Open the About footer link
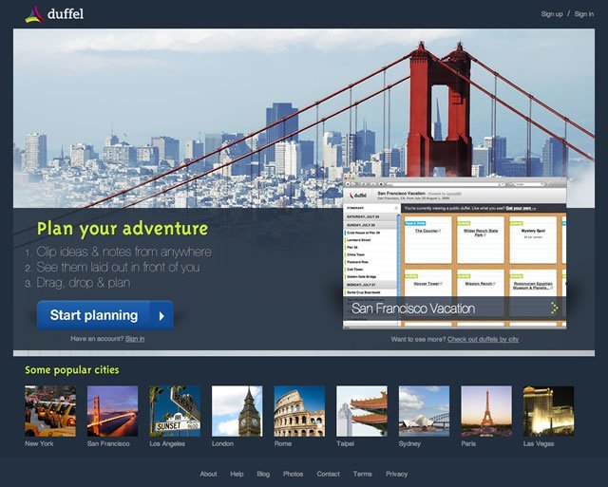 [x=208, y=474]
